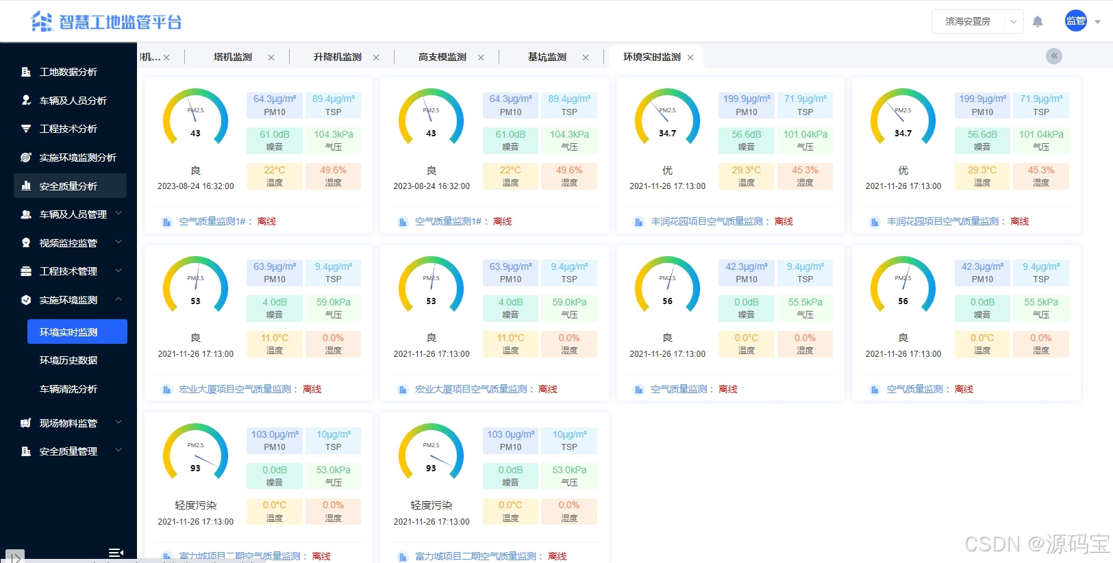Switch to the 塔机监测 tab
The width and height of the screenshot is (1113, 563).
(233, 57)
